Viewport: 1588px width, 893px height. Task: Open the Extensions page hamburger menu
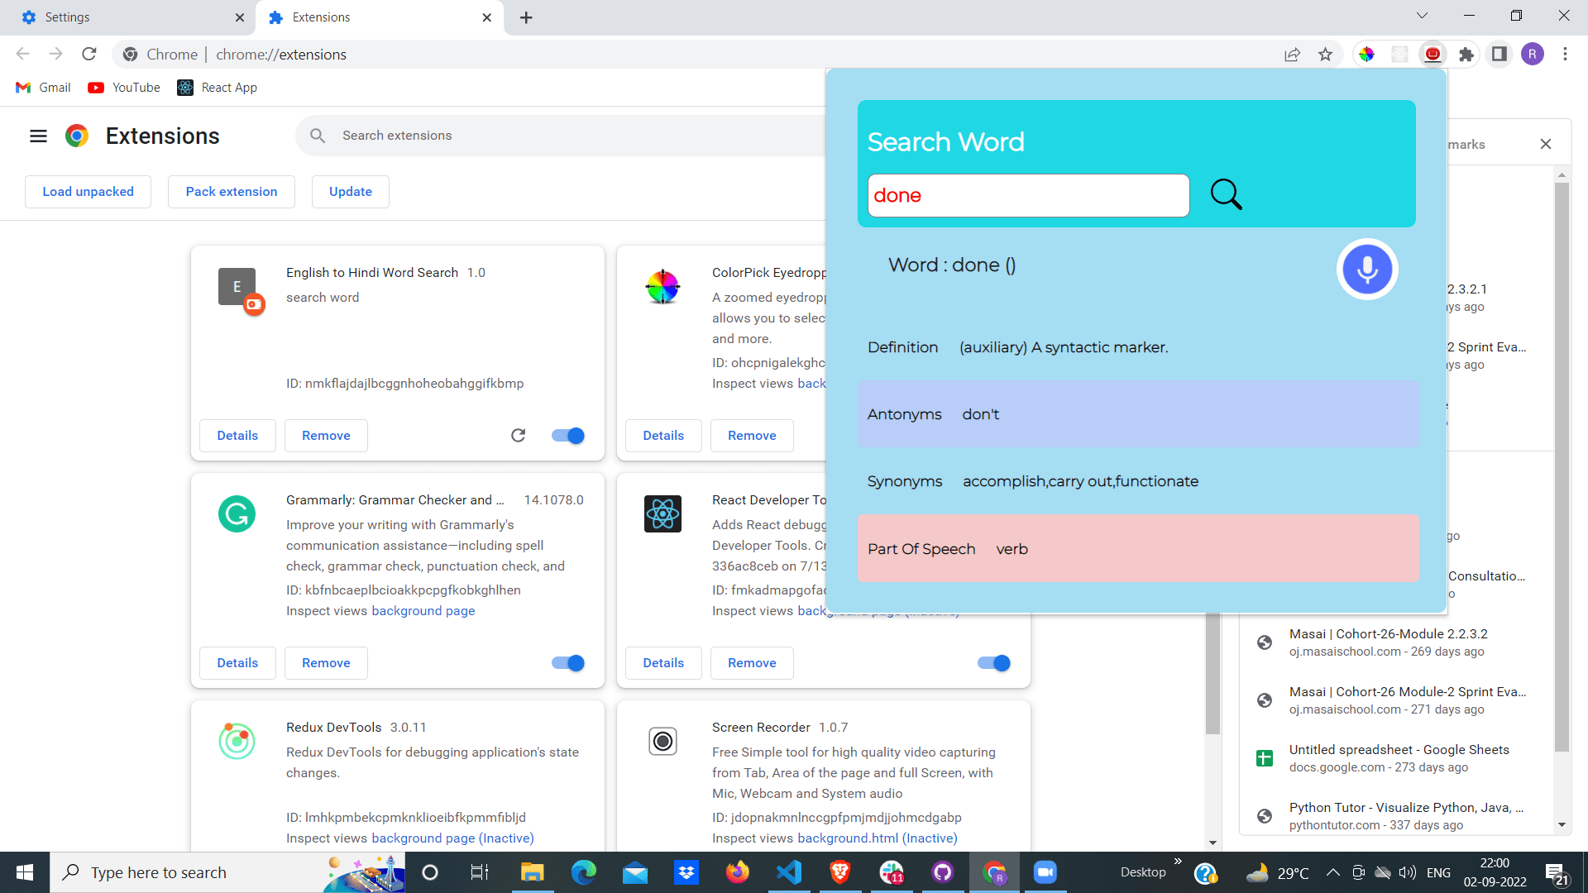[x=38, y=136]
